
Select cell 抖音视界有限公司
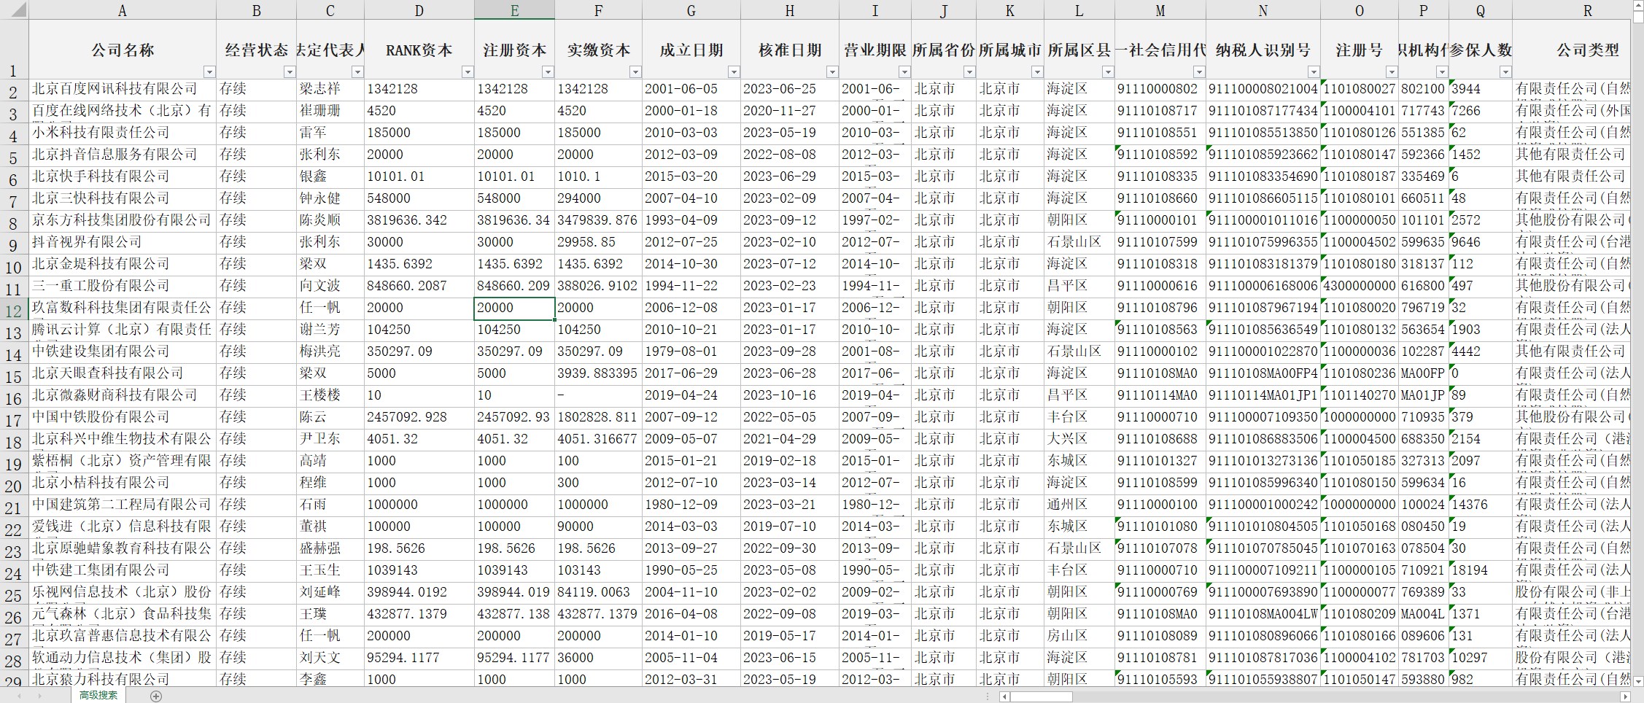coord(123,243)
